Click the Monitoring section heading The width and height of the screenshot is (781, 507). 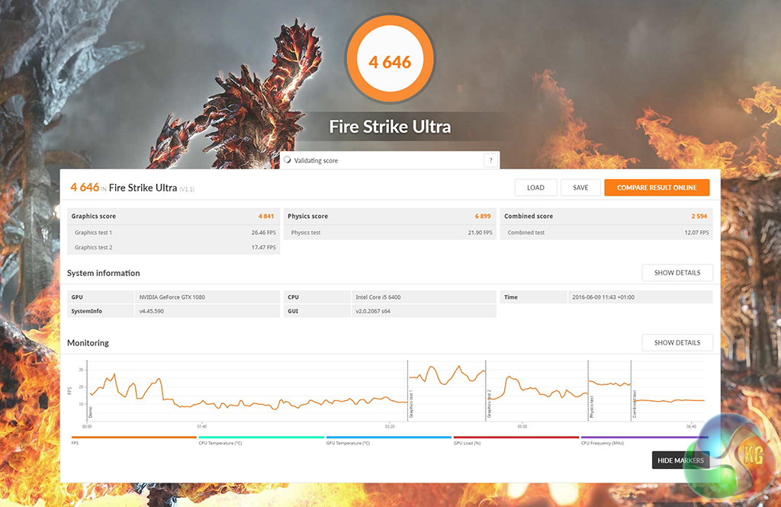pos(88,342)
